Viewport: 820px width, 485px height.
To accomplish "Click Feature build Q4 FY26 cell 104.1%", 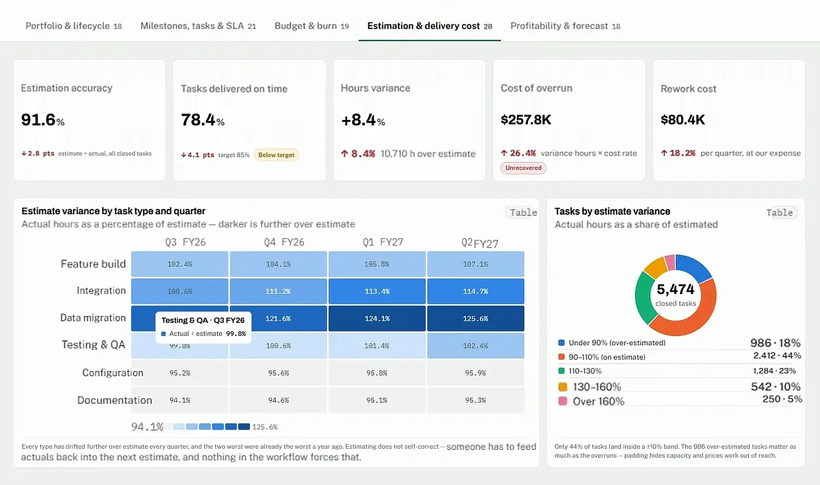I will [278, 264].
